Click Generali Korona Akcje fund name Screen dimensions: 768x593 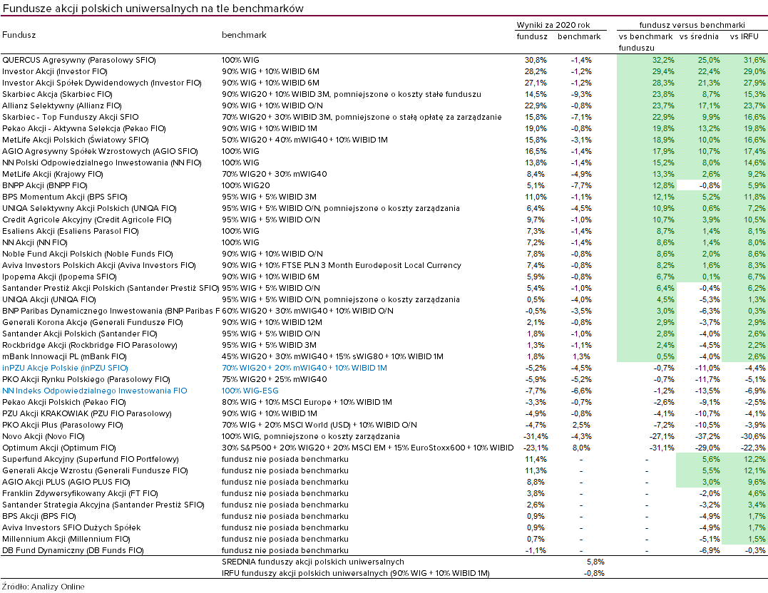[93, 322]
